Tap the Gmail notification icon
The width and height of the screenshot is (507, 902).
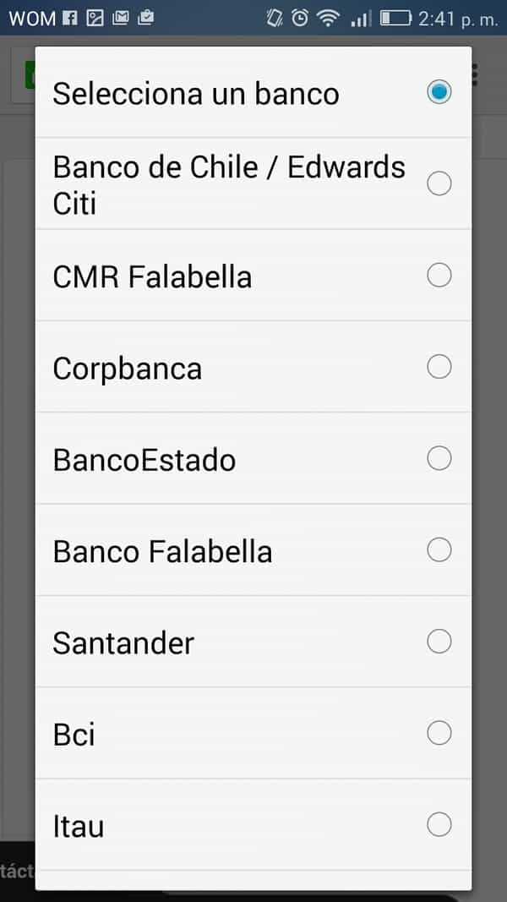[120, 18]
